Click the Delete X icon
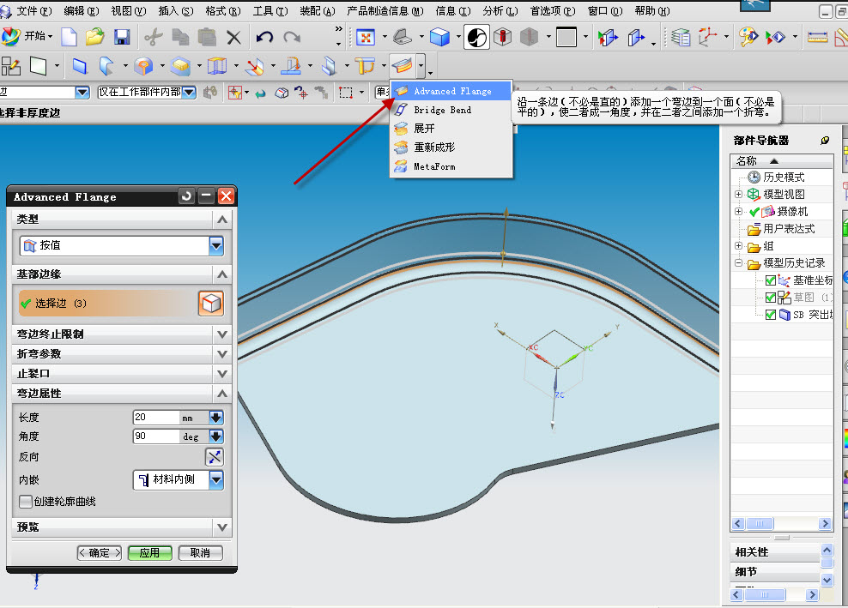Screen dimensions: 848x608 point(233,37)
